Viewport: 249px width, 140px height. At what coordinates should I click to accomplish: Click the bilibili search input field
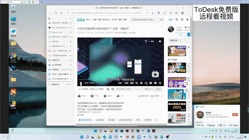click(145, 20)
